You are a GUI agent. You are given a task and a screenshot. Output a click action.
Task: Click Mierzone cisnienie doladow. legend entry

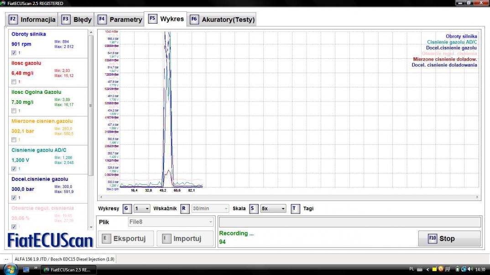pos(445,59)
